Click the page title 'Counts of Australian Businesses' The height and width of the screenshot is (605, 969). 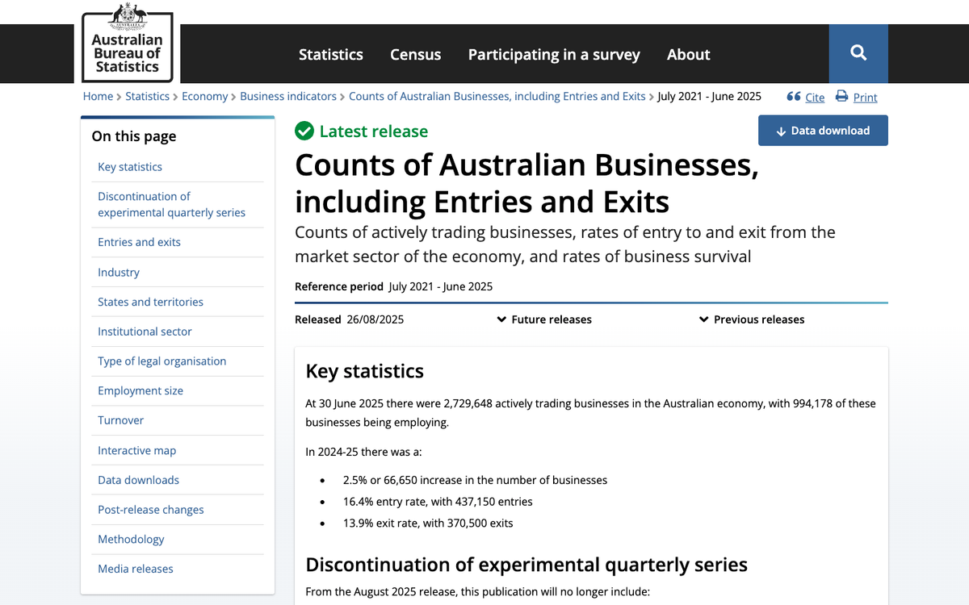pyautogui.click(x=526, y=183)
